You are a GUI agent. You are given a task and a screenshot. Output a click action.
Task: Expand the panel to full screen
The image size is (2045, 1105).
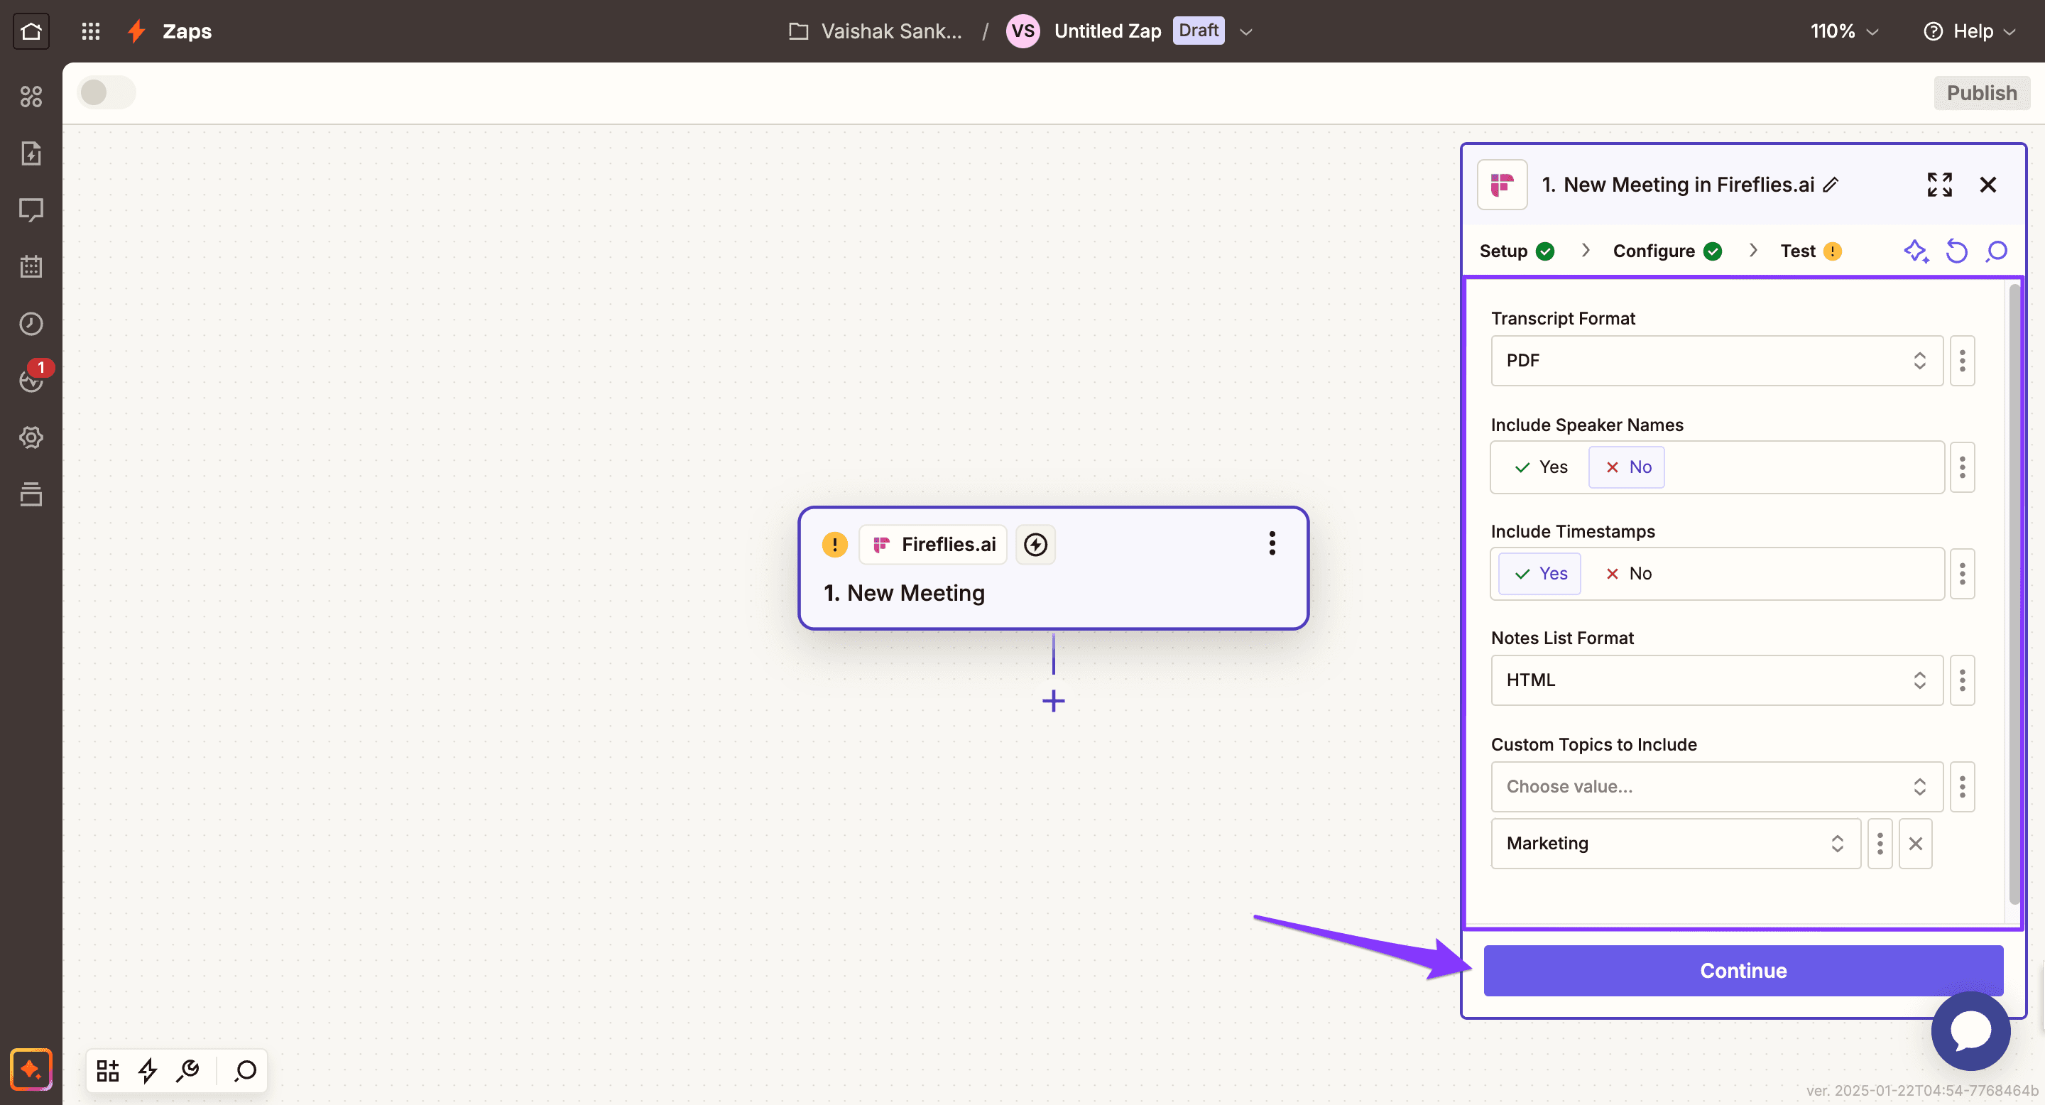pos(1939,184)
